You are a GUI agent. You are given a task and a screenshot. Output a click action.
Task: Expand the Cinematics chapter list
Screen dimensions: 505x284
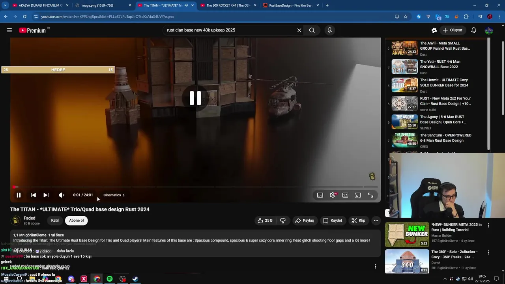(x=114, y=195)
